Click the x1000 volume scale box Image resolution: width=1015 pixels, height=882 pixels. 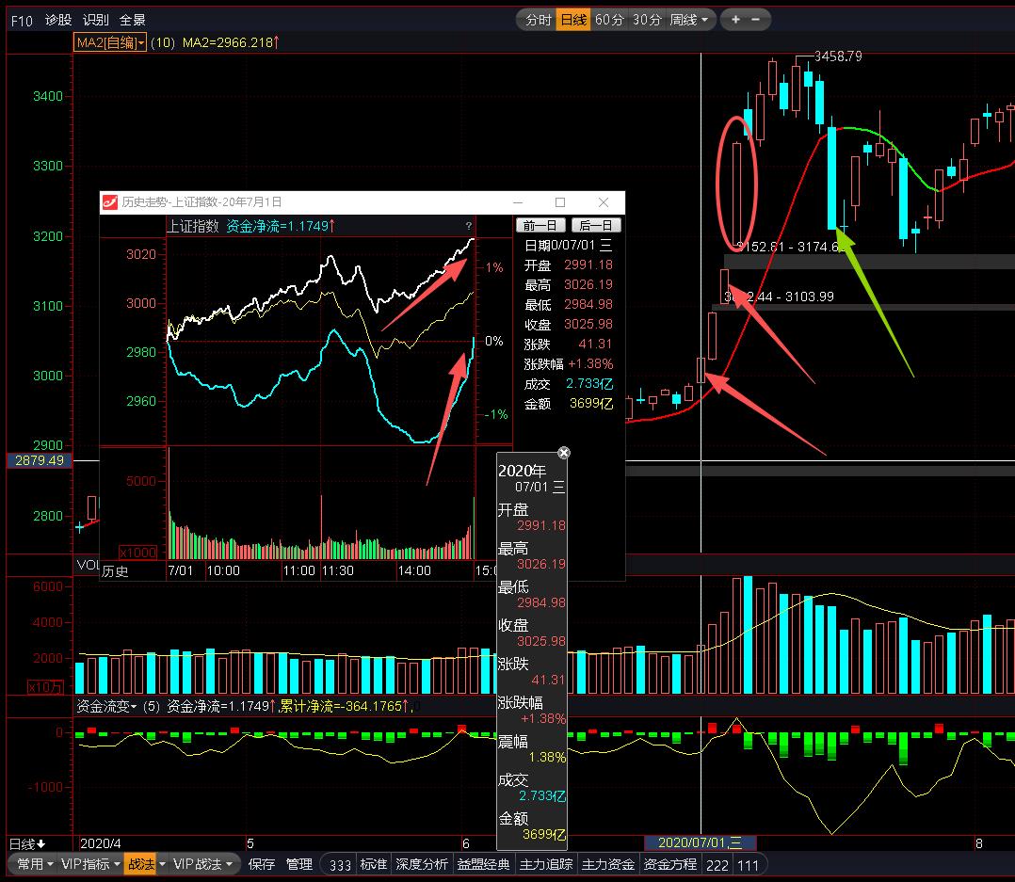click(x=137, y=552)
